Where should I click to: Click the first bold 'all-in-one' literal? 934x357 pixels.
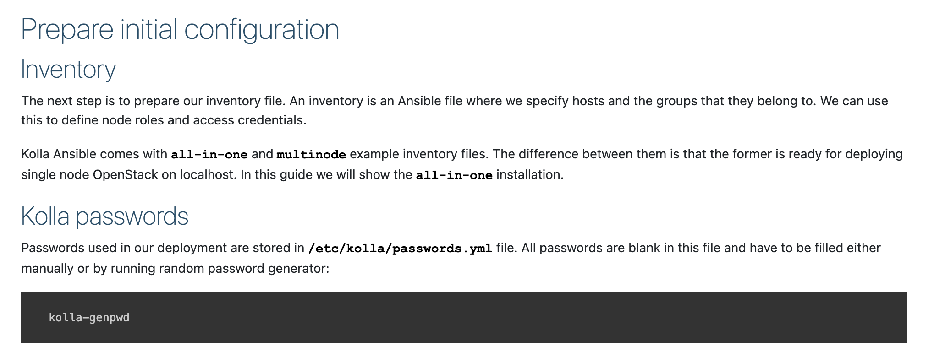click(209, 155)
